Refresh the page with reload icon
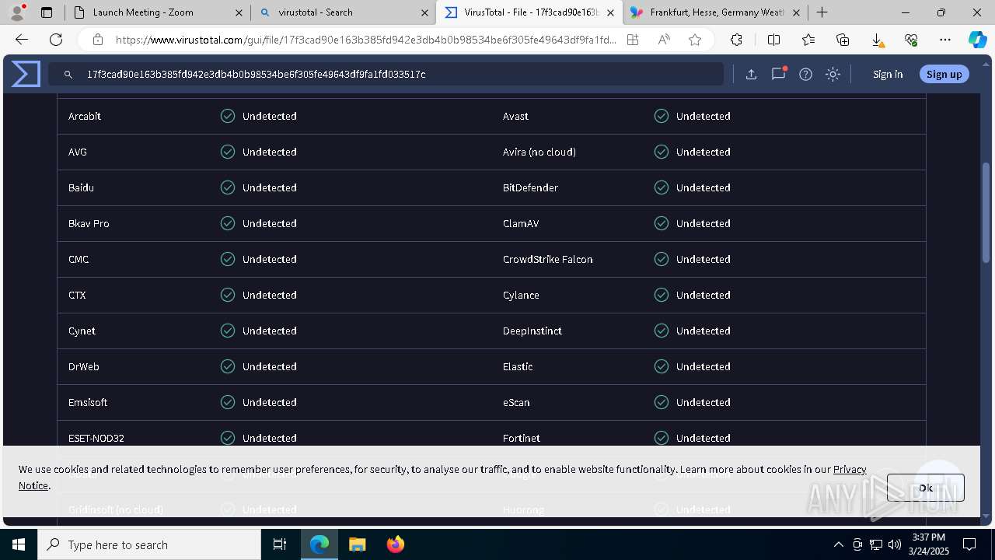 (56, 40)
